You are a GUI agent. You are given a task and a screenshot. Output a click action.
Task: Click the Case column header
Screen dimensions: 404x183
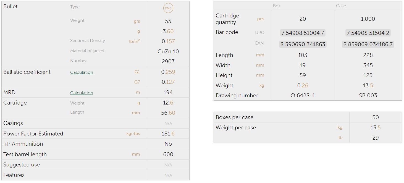[x=341, y=6]
